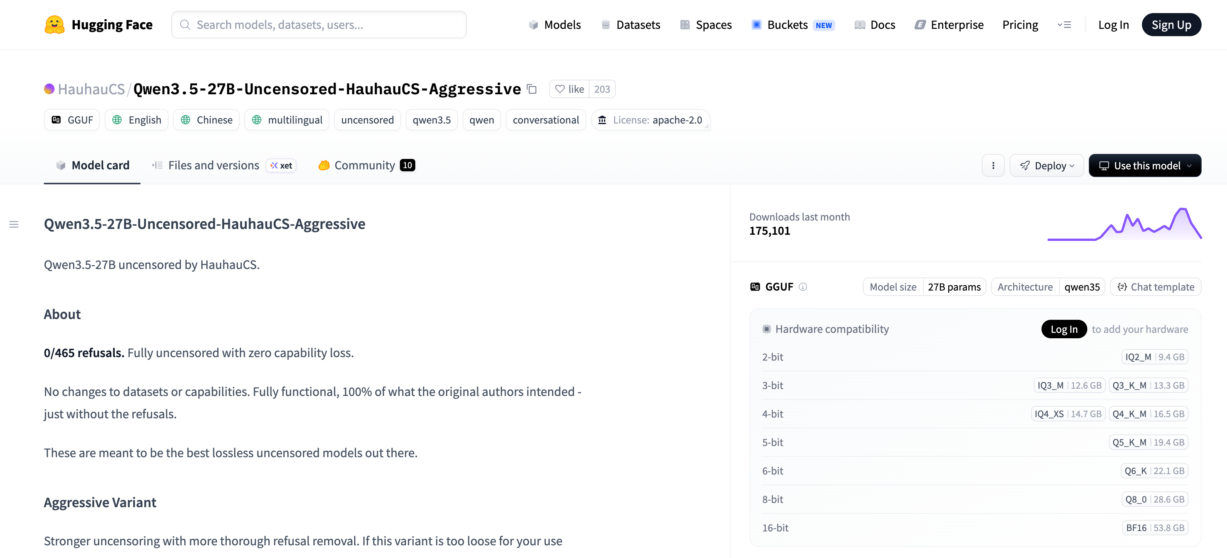The image size is (1227, 558).
Task: Click the GGUF info circle icon
Action: pos(802,287)
